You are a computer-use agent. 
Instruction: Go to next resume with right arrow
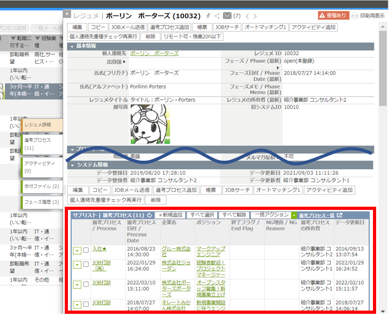pyautogui.click(x=255, y=16)
